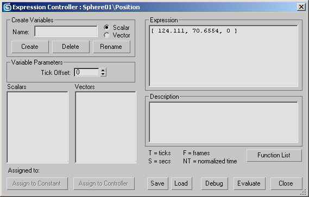
Task: Click inside the Vectors list box
Action: tap(106, 127)
